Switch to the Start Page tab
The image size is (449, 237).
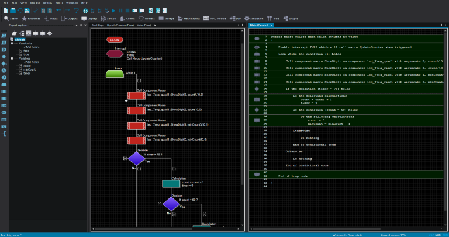98,25
